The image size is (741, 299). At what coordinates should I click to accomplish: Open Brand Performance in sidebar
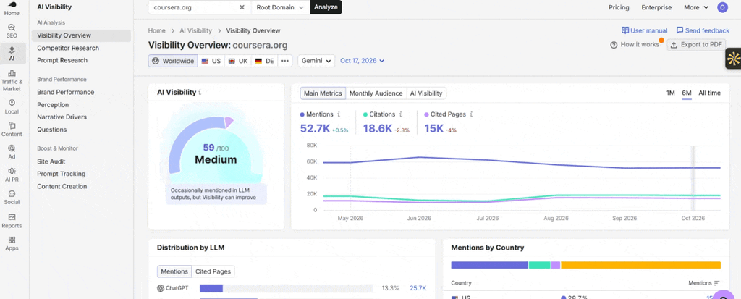66,92
